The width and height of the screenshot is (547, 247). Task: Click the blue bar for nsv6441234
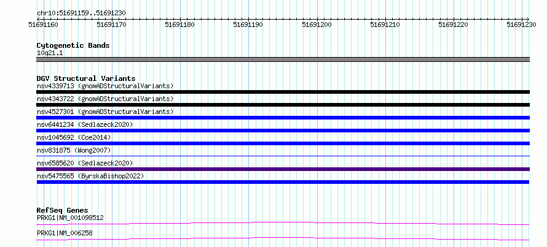click(x=283, y=131)
